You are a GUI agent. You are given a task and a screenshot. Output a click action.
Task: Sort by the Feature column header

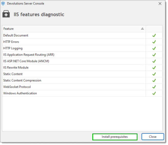click(74, 29)
